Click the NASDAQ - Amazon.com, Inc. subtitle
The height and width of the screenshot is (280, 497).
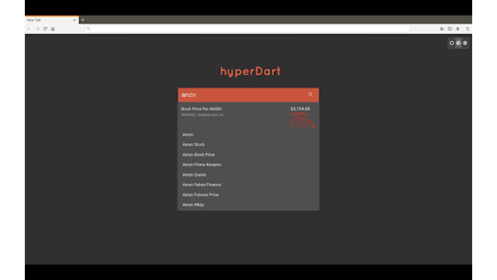click(x=203, y=115)
